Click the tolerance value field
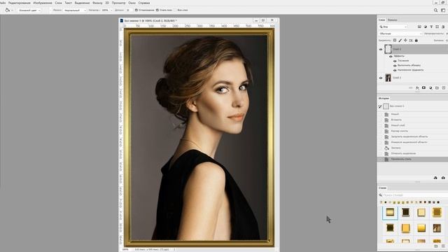The image size is (448, 252). [129, 10]
